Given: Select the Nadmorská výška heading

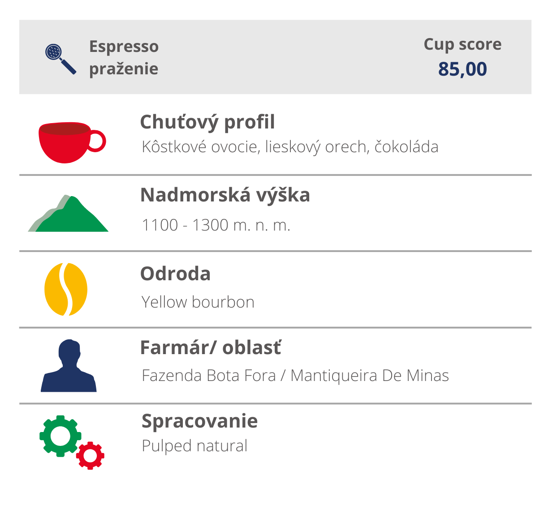Looking at the screenshot, I should [x=225, y=195].
